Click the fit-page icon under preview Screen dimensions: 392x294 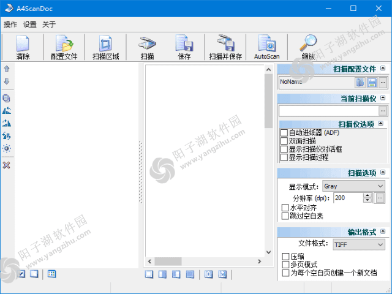pyautogui.click(x=208, y=274)
